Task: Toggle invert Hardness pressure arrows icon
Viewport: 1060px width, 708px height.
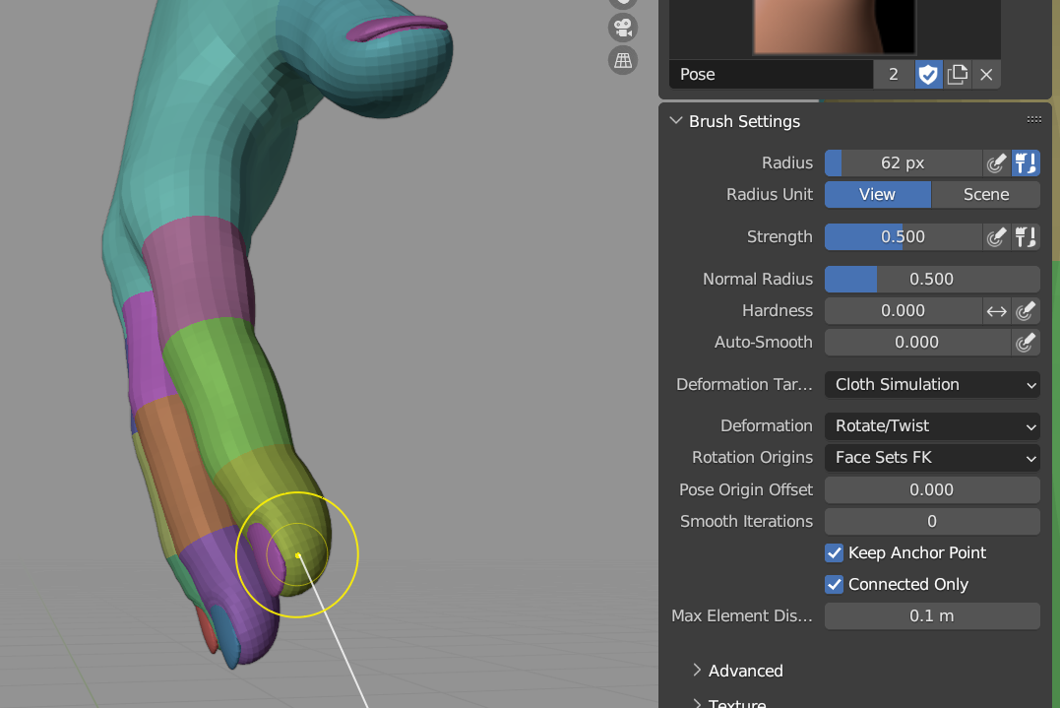Action: click(996, 311)
